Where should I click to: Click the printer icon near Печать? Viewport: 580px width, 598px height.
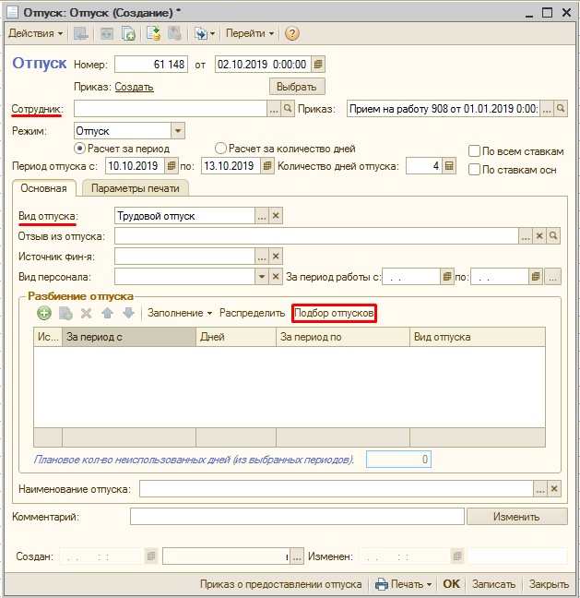[382, 584]
